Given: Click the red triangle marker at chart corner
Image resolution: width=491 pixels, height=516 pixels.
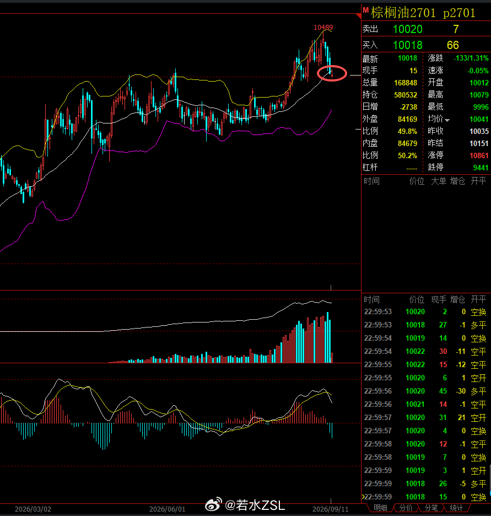Looking at the screenshot, I should [359, 16].
